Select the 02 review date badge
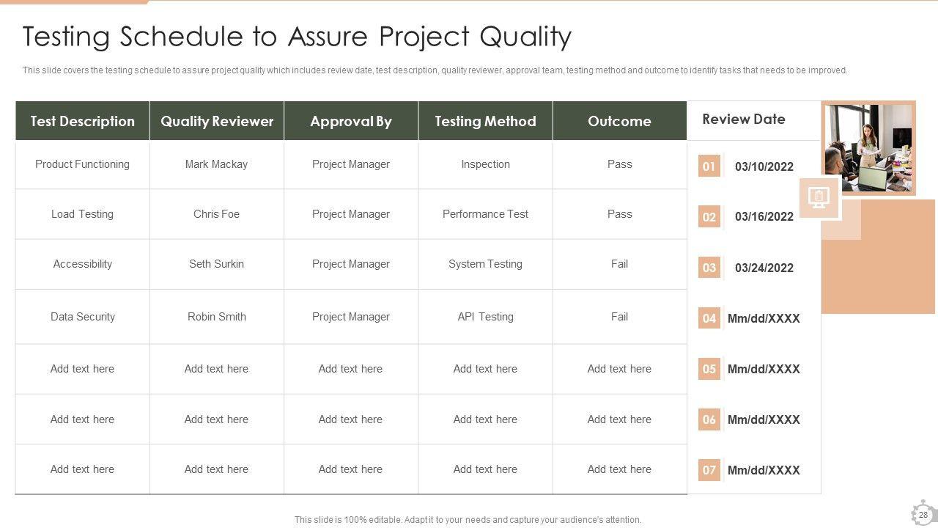 709,217
